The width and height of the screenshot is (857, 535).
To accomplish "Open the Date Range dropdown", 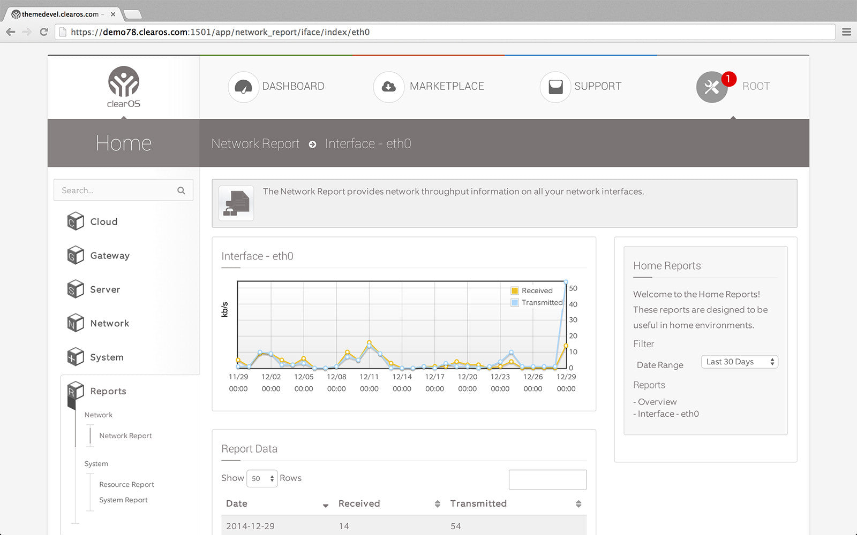I will coord(739,362).
